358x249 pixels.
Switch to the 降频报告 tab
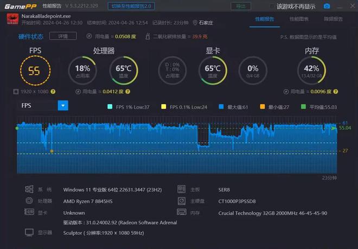click(333, 18)
